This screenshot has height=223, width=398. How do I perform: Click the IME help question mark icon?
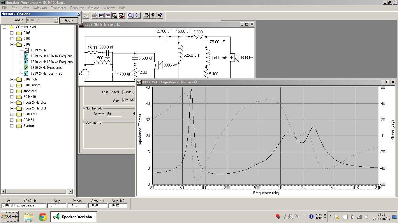(x=311, y=216)
